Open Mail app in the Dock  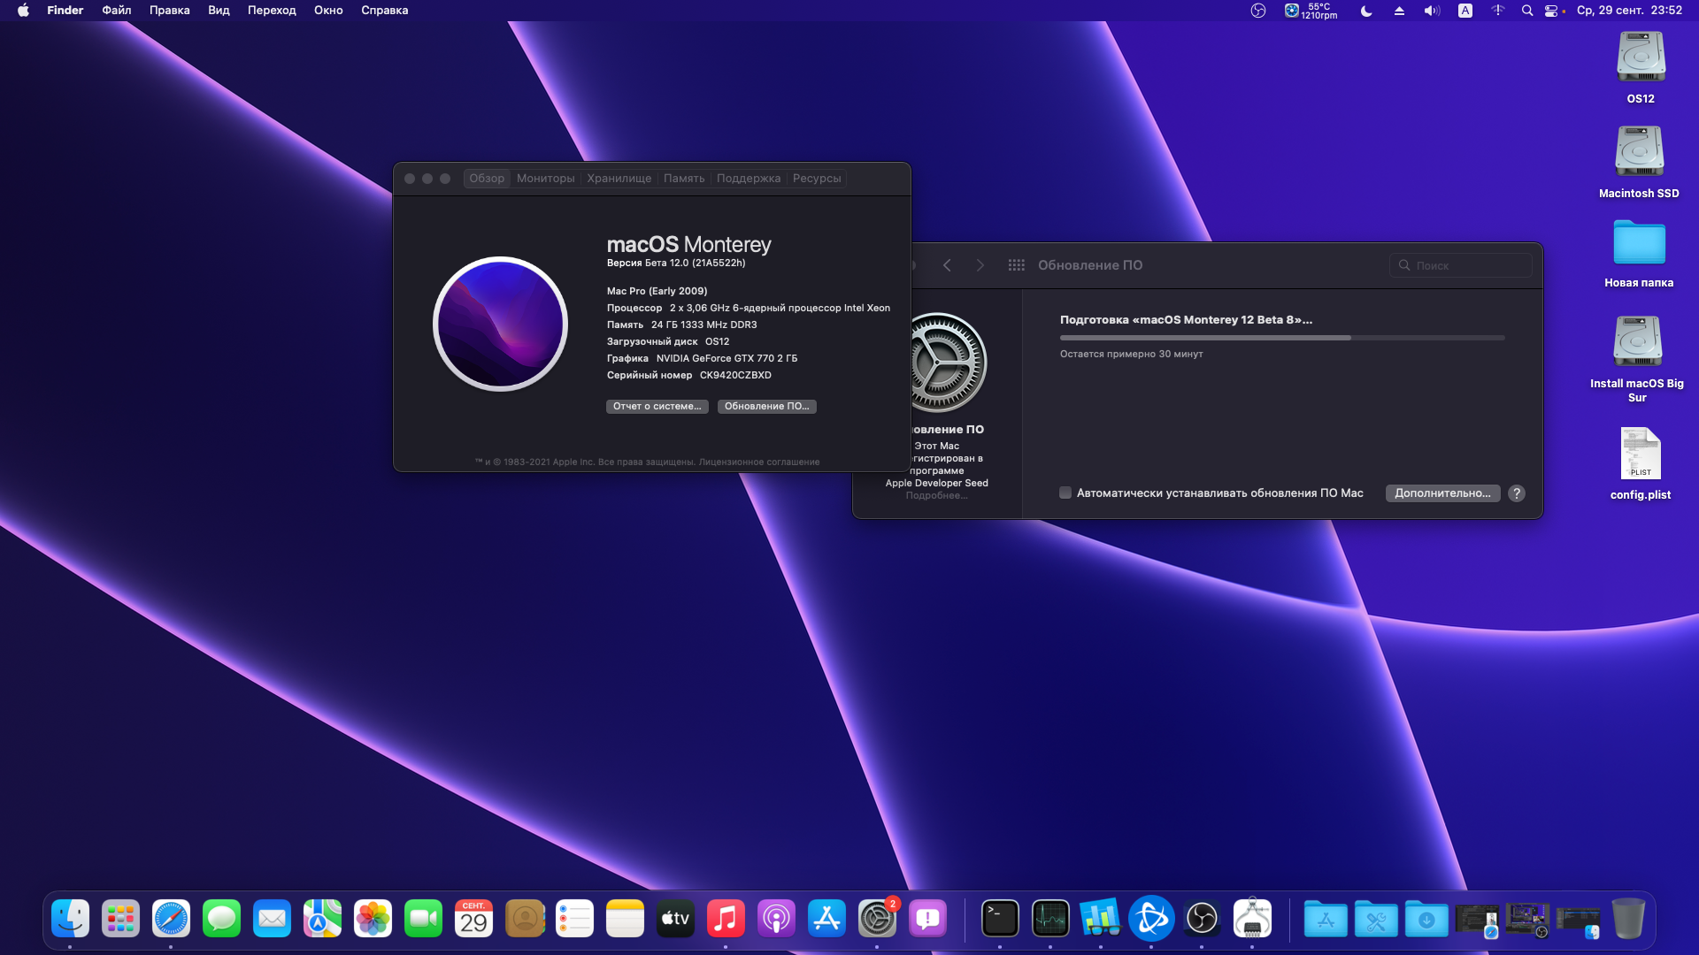[x=272, y=919]
